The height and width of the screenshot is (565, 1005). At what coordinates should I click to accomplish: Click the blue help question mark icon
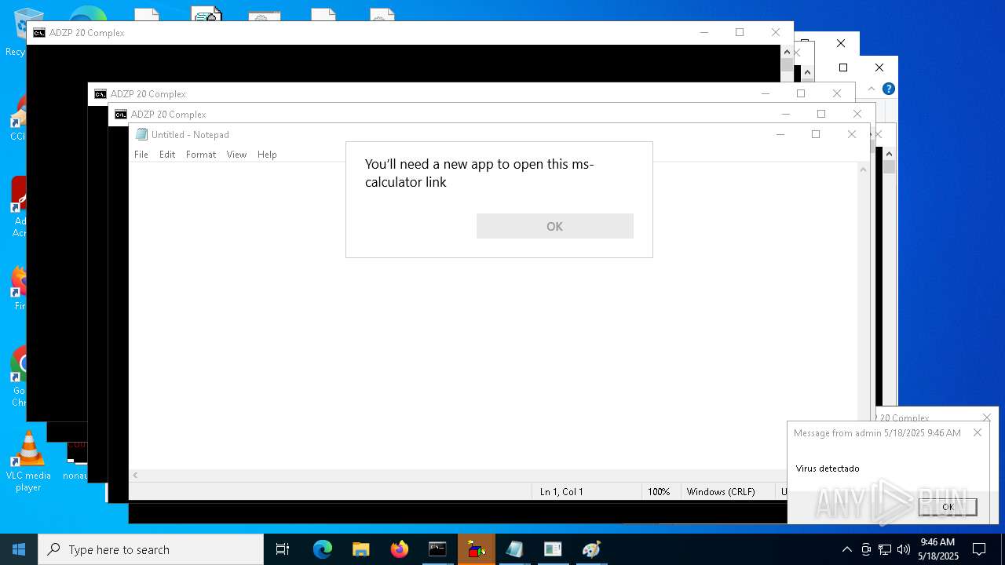(888, 89)
